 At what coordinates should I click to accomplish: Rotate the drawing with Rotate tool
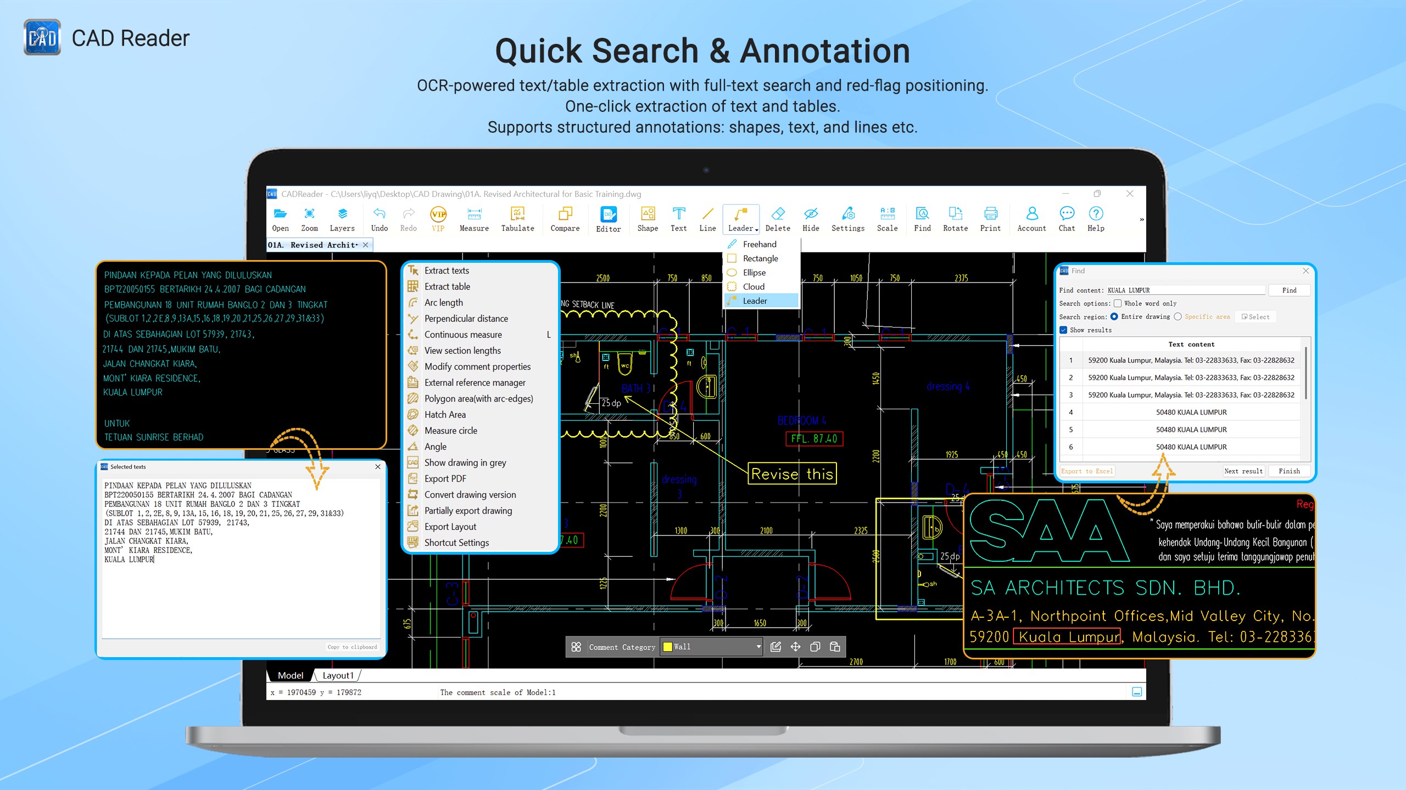(955, 219)
